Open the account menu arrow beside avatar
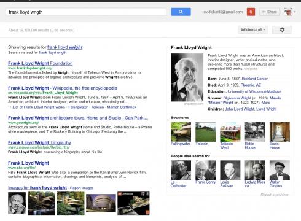The height and width of the screenshot is (221, 301). (295, 12)
